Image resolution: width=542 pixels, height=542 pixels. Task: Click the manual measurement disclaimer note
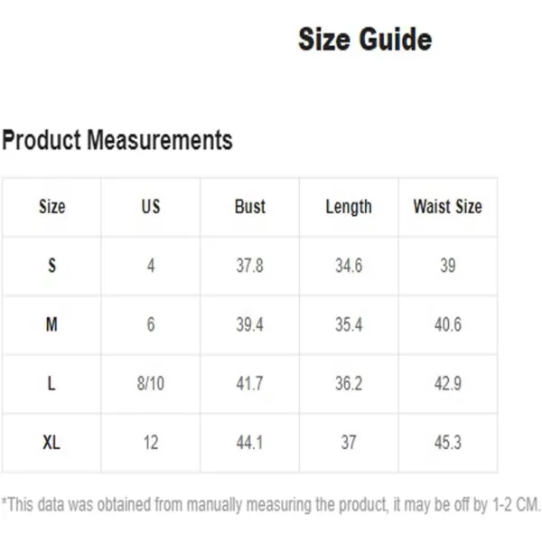[x=271, y=505]
